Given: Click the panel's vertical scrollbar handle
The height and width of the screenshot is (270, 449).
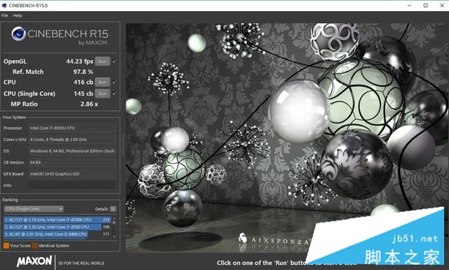Looking at the screenshot, I should click(x=123, y=145).
